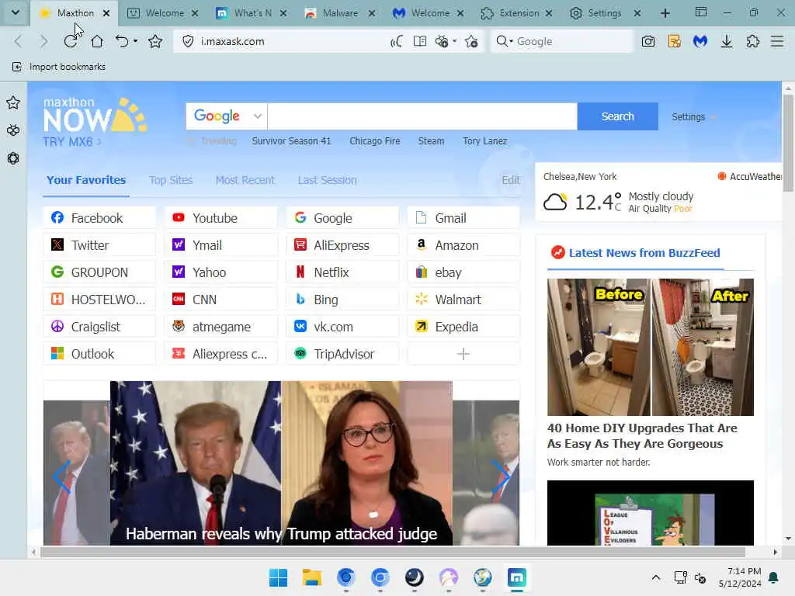The width and height of the screenshot is (795, 596).
Task: Open the Expedia favorite tile
Action: [x=463, y=327]
